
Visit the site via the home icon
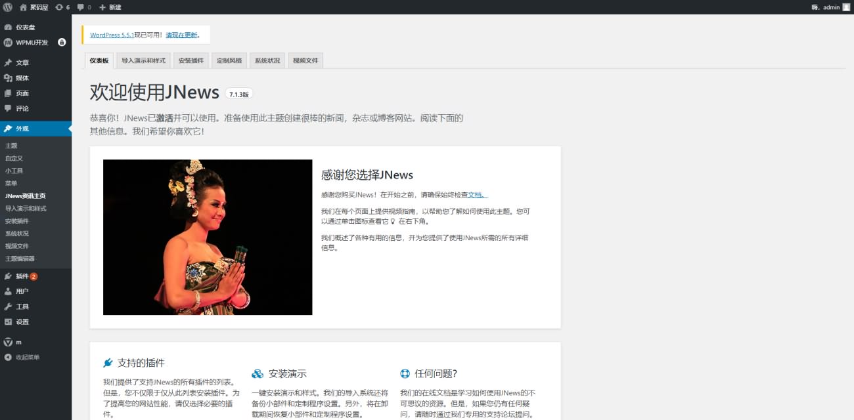pos(23,7)
